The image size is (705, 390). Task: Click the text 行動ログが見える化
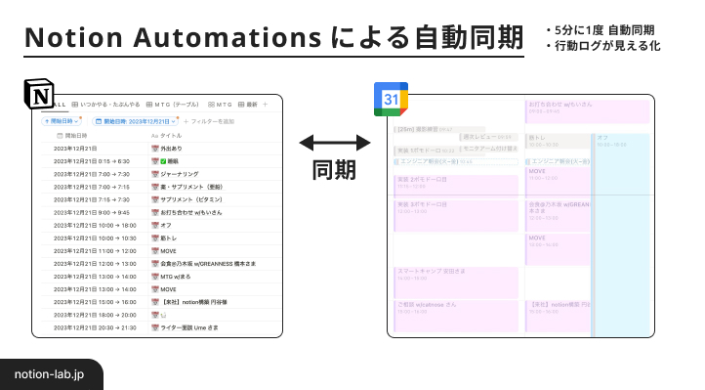click(x=607, y=46)
